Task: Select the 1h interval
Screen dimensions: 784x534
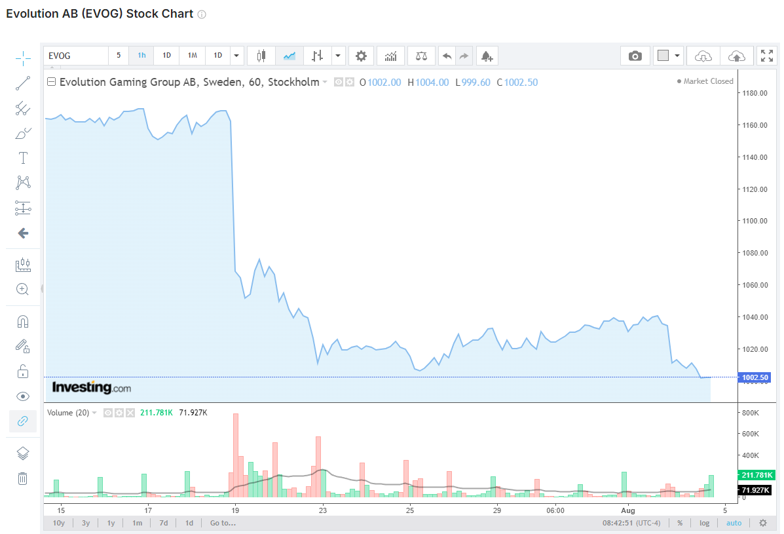Action: coord(141,56)
